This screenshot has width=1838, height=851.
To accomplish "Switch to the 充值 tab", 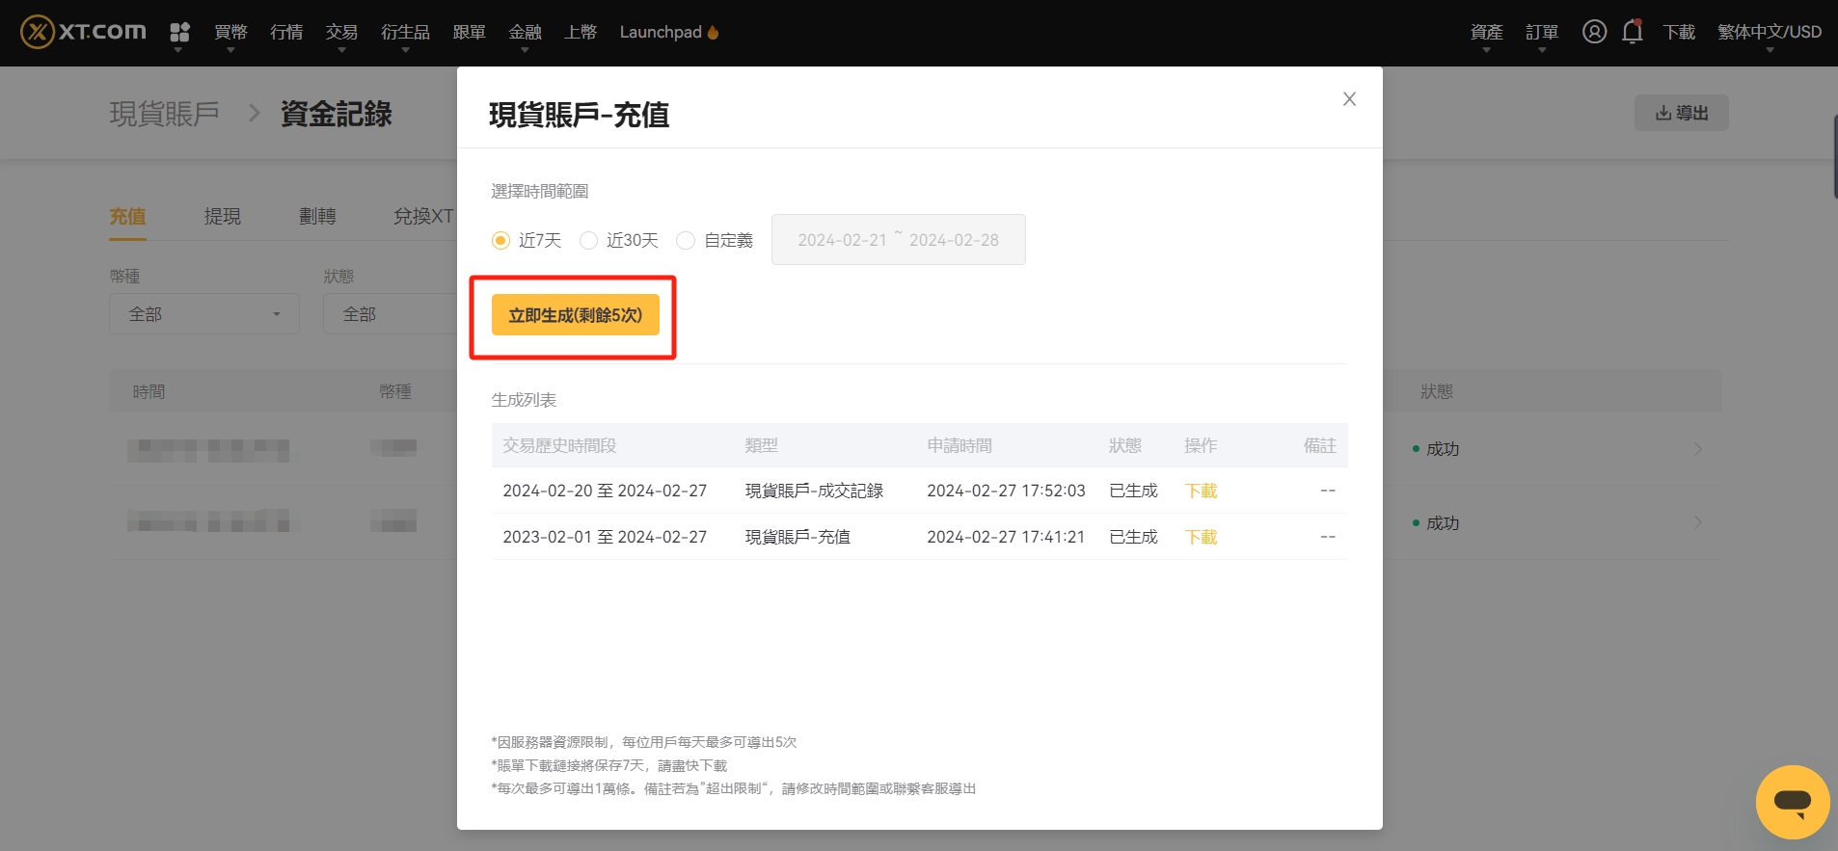I will tap(127, 217).
